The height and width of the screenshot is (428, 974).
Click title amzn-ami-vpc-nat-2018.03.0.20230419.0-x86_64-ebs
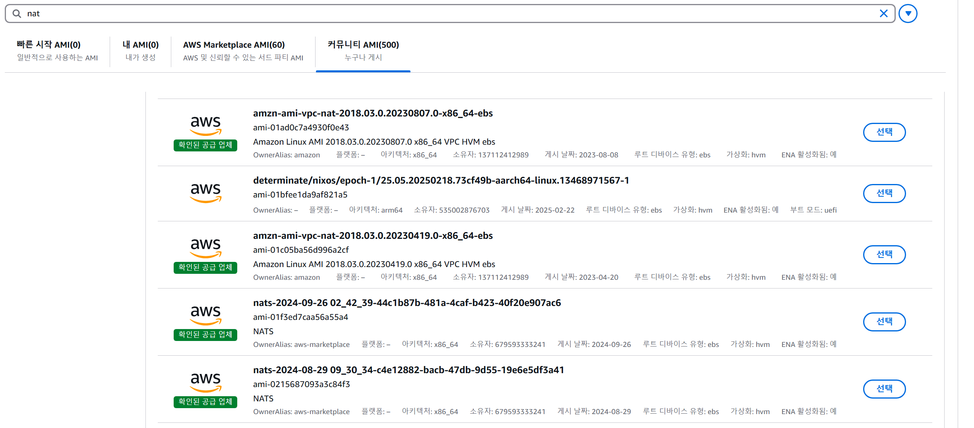[373, 236]
